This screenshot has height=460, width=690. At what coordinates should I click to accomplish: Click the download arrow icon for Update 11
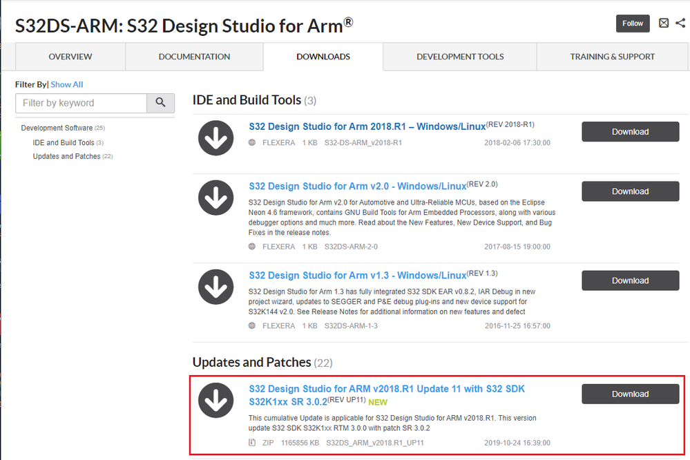click(215, 400)
